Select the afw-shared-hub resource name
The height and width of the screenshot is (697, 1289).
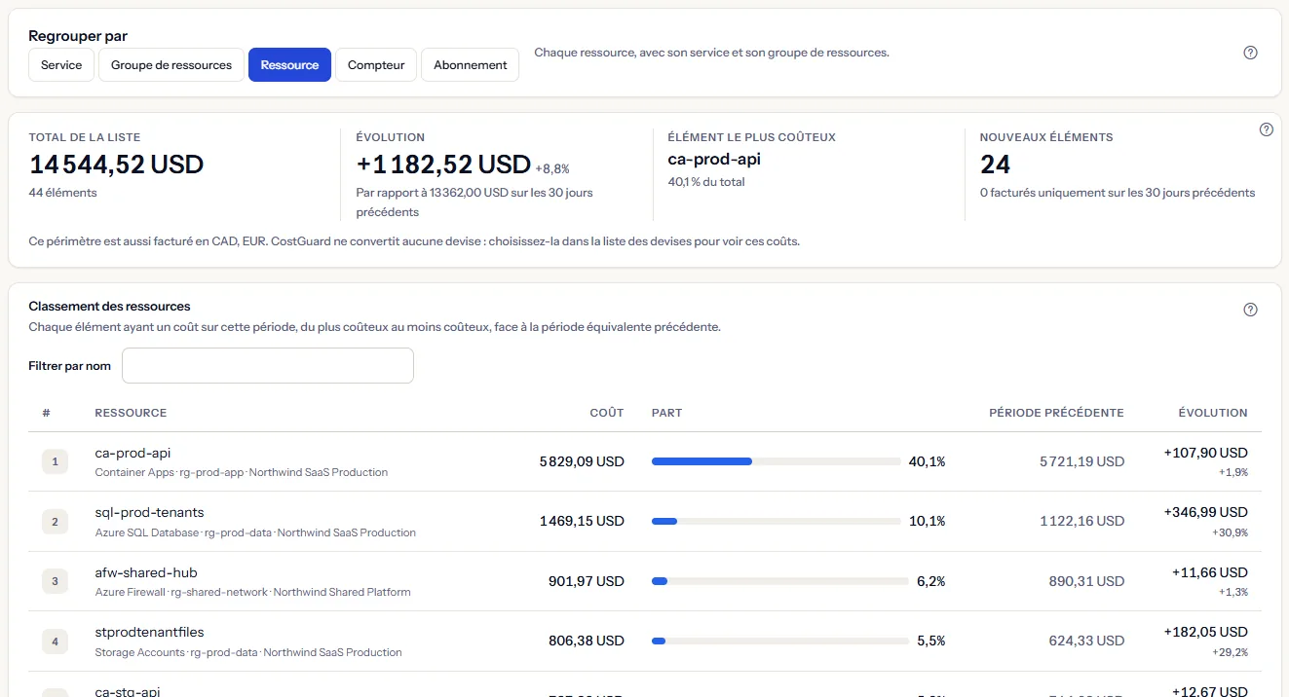(146, 572)
